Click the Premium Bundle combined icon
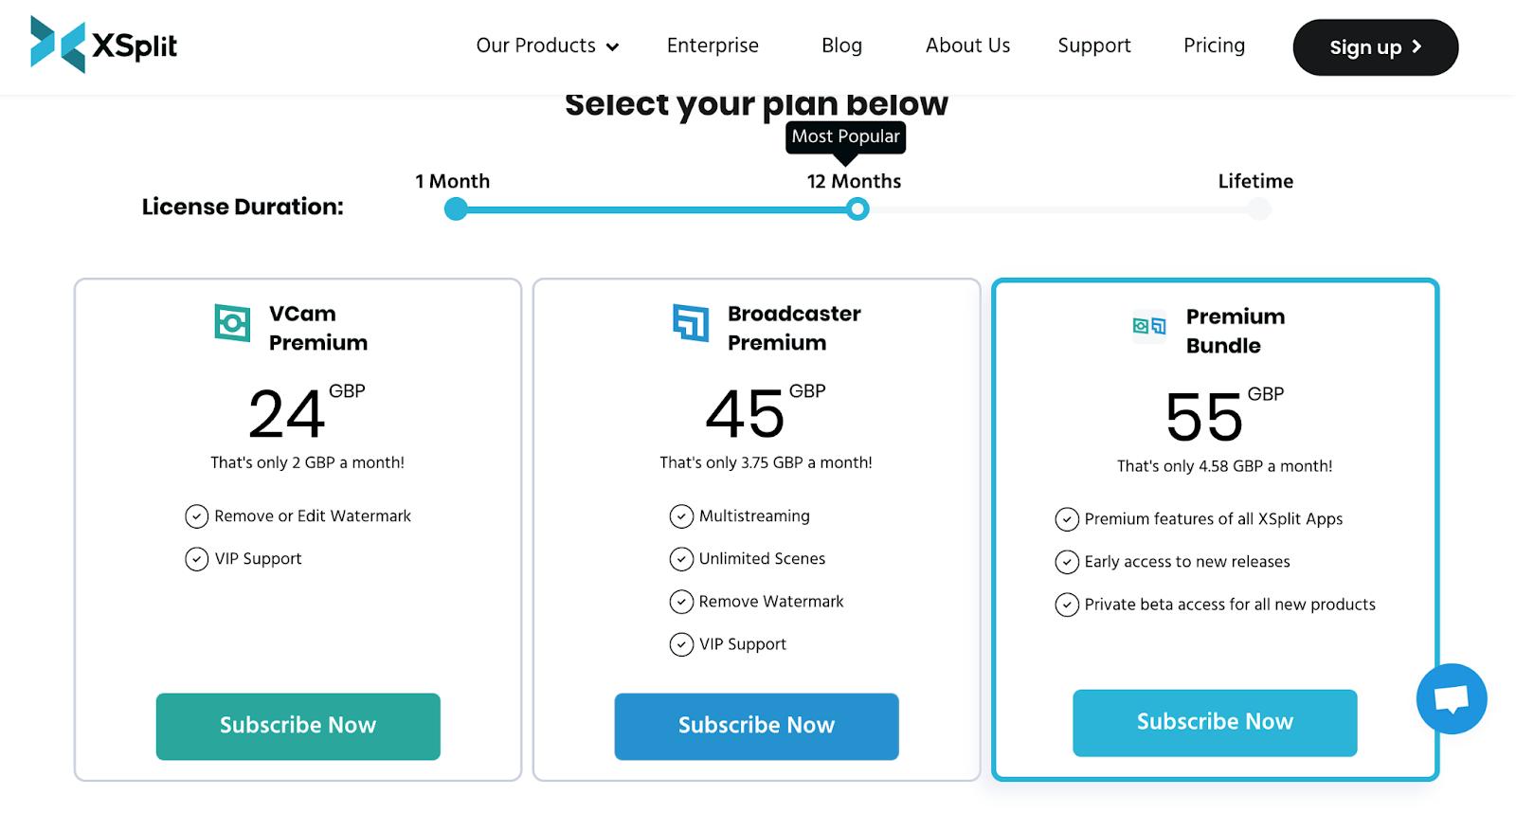Viewport: 1516px width, 813px height. click(x=1149, y=326)
